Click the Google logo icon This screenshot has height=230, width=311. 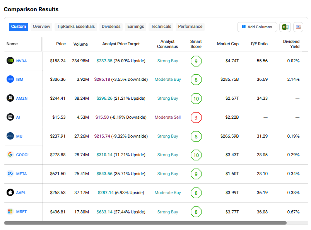10,155
